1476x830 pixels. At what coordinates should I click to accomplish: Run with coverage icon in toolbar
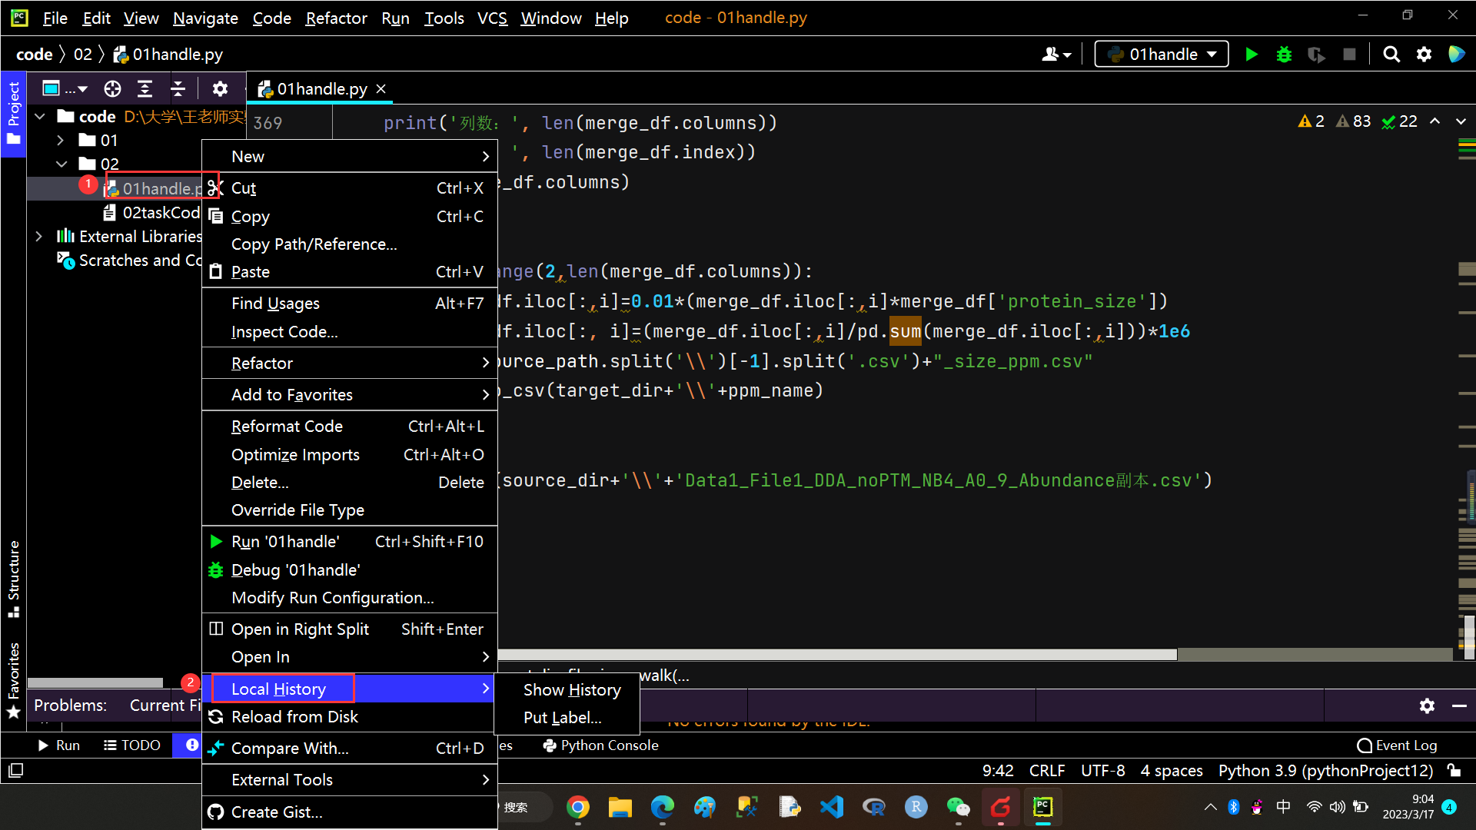[x=1316, y=55]
